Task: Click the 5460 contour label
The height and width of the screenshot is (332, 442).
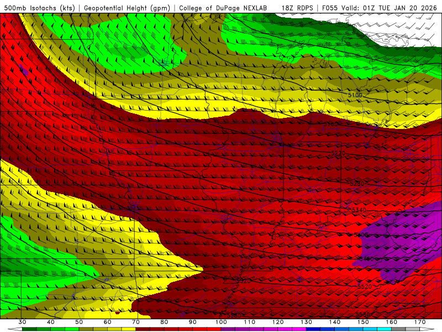Action: click(367, 259)
